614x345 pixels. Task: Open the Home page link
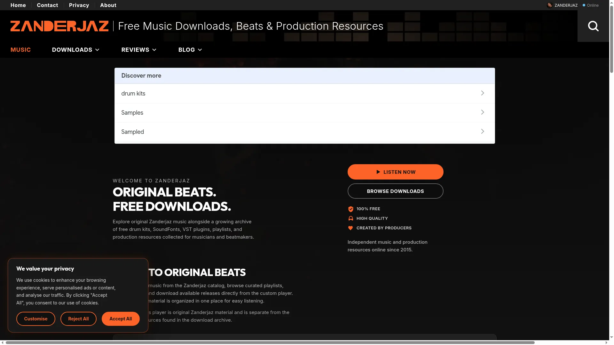point(18,5)
